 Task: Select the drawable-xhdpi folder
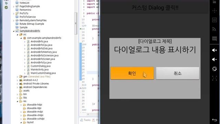(x=35, y=115)
